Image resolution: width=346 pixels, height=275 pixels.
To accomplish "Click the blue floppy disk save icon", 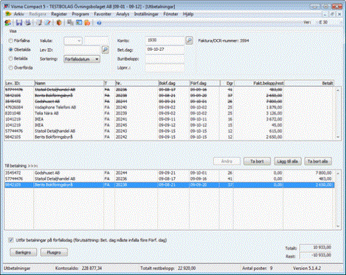I will (19, 22).
